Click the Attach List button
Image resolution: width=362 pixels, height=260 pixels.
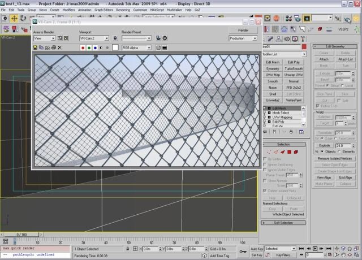[x=346, y=59]
